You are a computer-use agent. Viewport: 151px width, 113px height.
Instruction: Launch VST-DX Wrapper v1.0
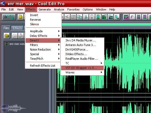coord(82,68)
